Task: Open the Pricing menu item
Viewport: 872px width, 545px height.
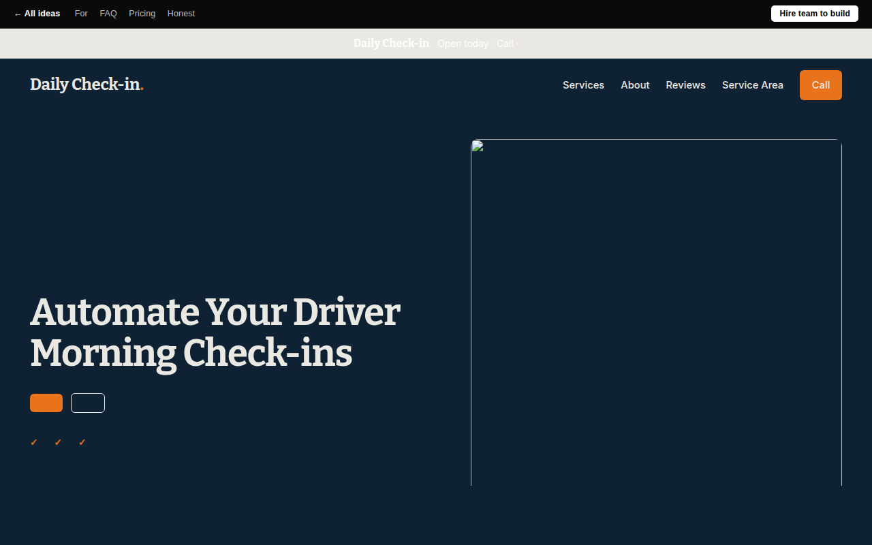Action: pyautogui.click(x=142, y=14)
